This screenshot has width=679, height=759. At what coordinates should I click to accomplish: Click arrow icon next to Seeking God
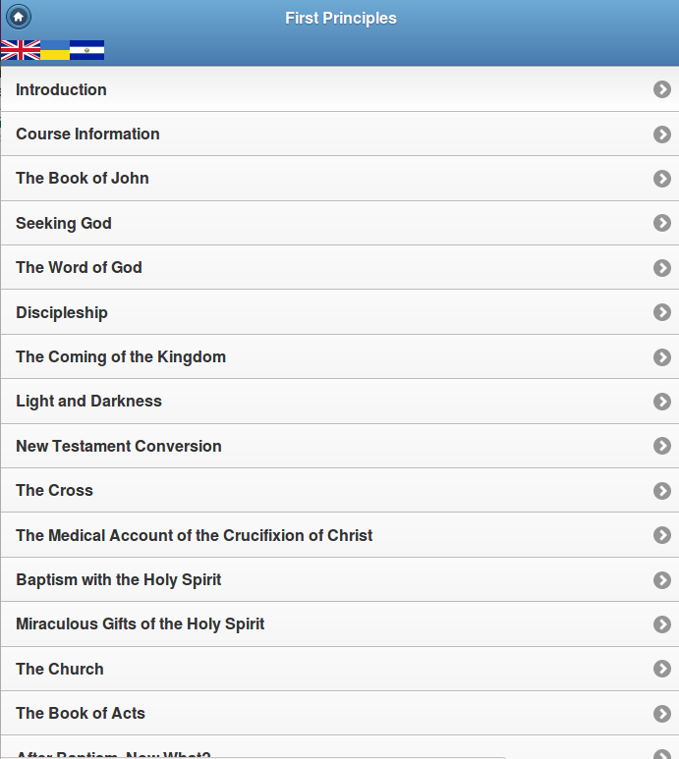click(x=662, y=223)
